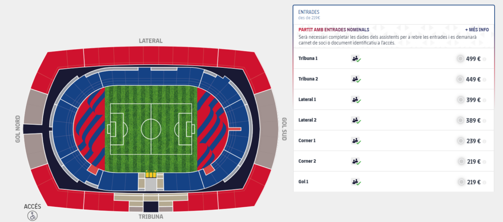Select the Tribuna 1 radio at 499 €
Image resolution: width=503 pixels, height=222 pixels.
pos(460,59)
